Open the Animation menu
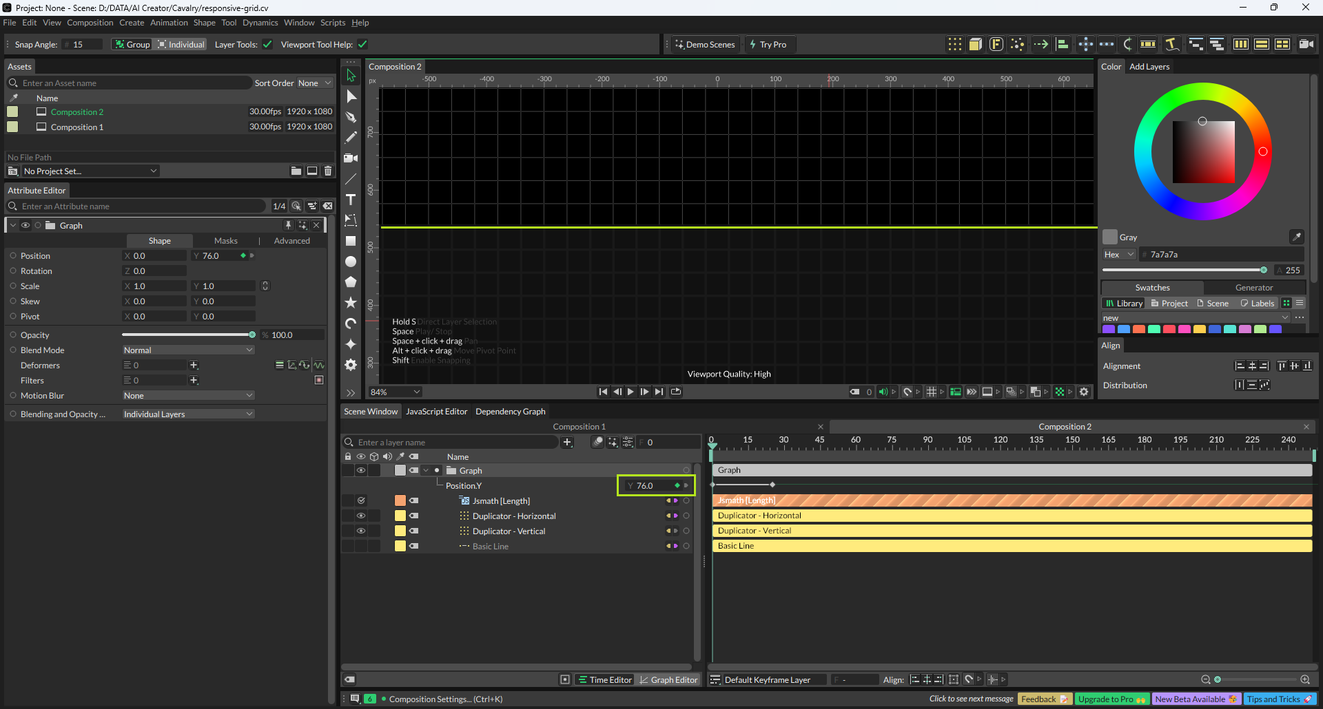The width and height of the screenshot is (1323, 709). pyautogui.click(x=169, y=23)
